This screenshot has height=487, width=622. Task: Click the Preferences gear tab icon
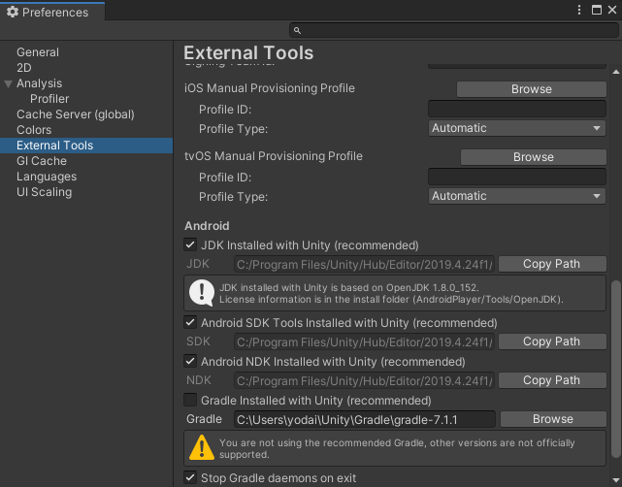click(x=13, y=12)
